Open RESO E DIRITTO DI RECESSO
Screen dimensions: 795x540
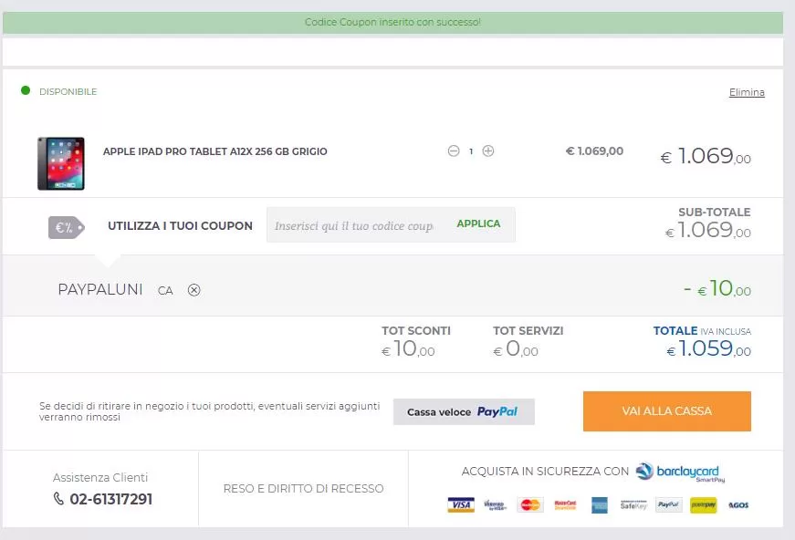303,488
